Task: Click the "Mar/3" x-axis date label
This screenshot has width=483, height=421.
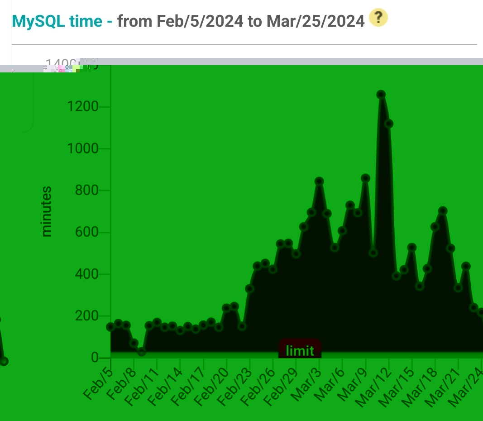Action: [x=306, y=385]
